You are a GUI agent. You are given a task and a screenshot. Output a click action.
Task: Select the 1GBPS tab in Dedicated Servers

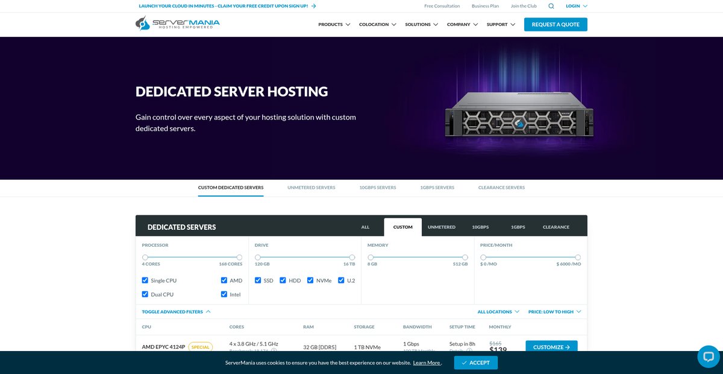point(518,227)
